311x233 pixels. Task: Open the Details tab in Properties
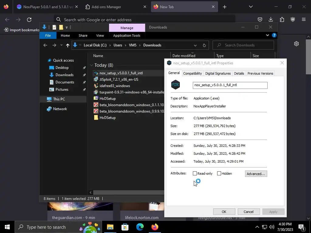239,73
